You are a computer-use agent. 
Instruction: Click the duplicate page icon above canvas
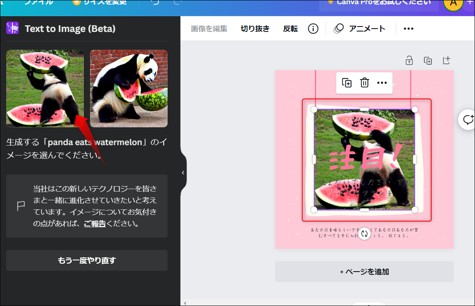click(x=428, y=61)
